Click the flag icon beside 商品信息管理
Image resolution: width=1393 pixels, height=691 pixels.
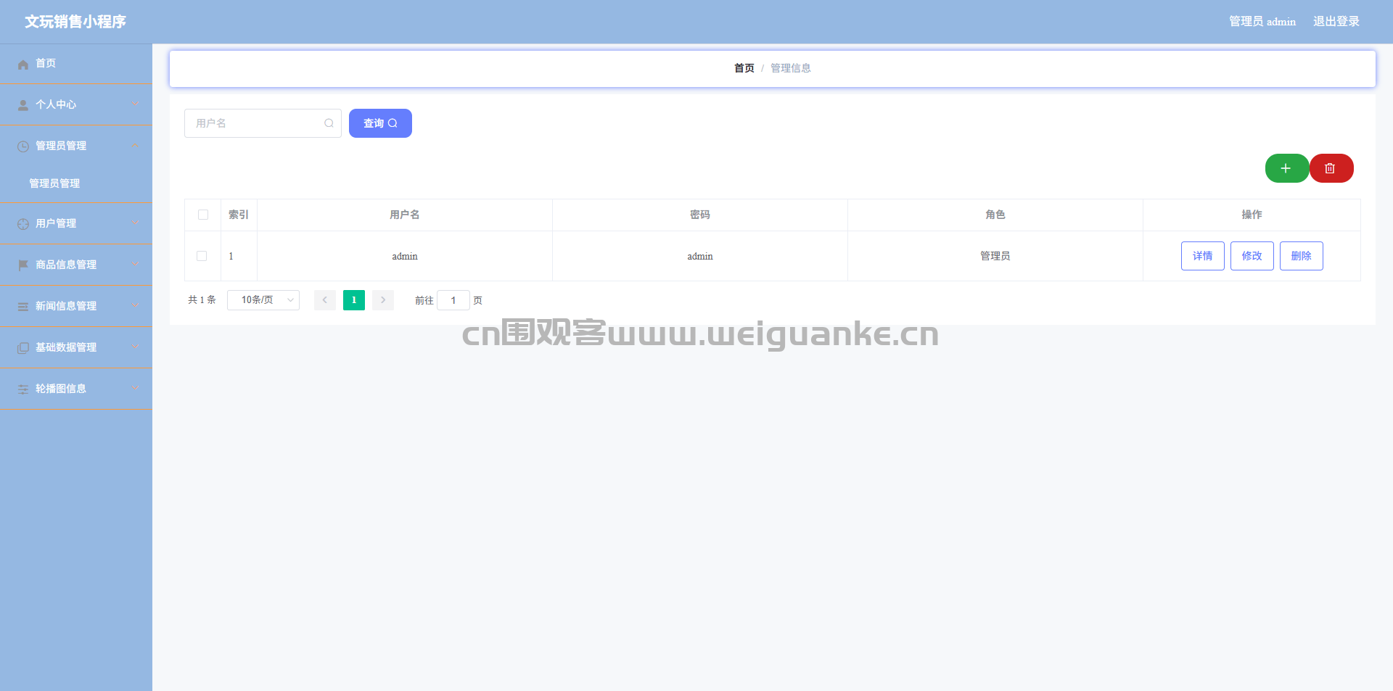[23, 265]
